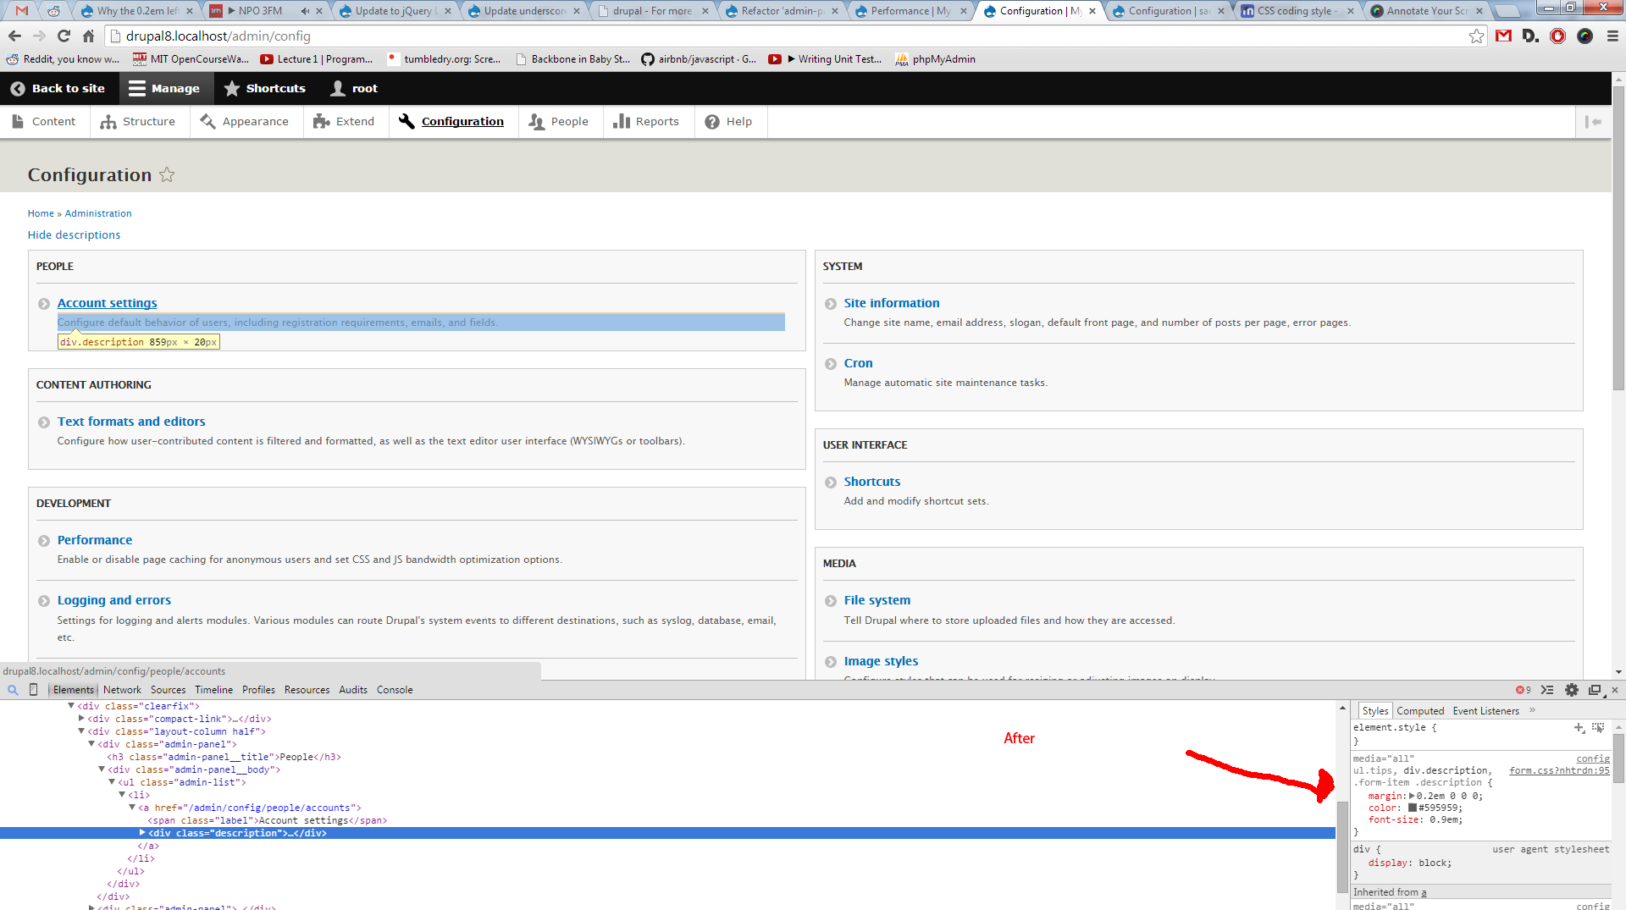
Task: Select the inspect element magnifier in DevTools
Action: coord(13,690)
